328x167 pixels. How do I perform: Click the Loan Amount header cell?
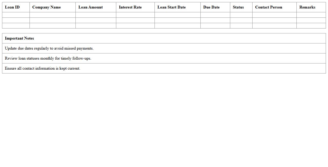(x=90, y=7)
